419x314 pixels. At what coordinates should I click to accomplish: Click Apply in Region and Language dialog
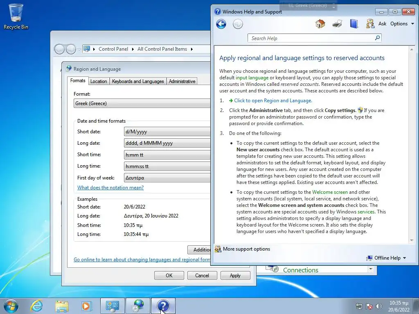[235, 276]
